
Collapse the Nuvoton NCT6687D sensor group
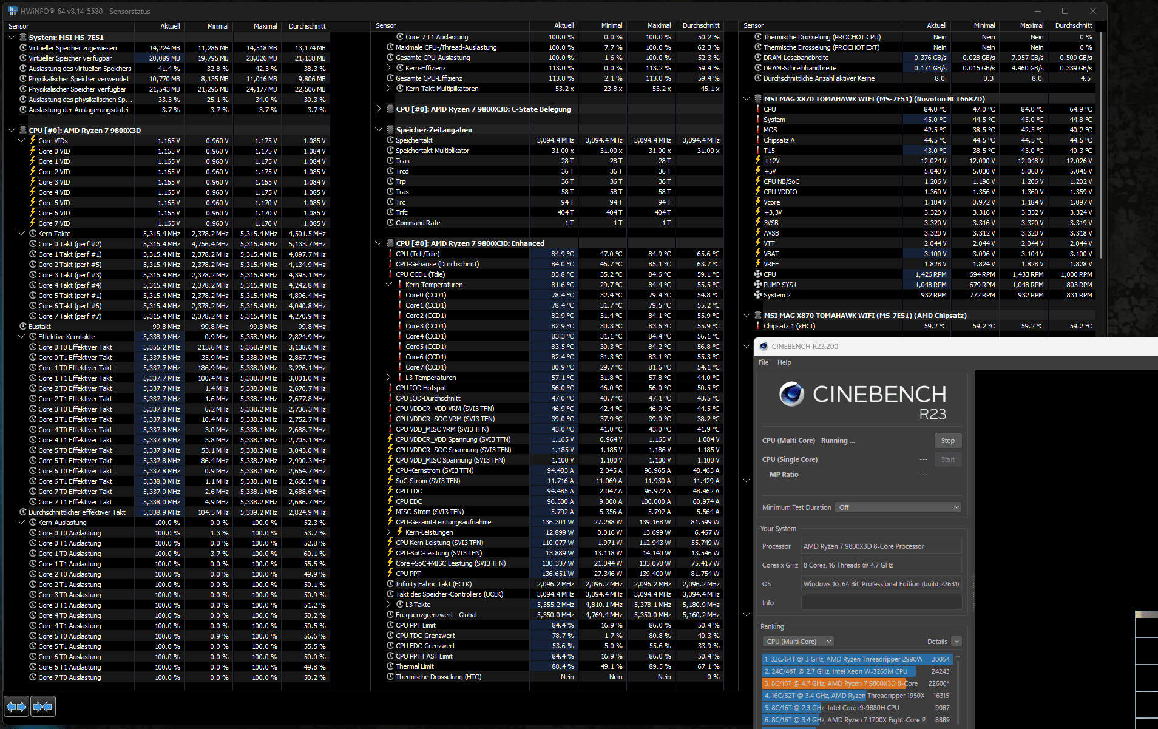tap(746, 99)
